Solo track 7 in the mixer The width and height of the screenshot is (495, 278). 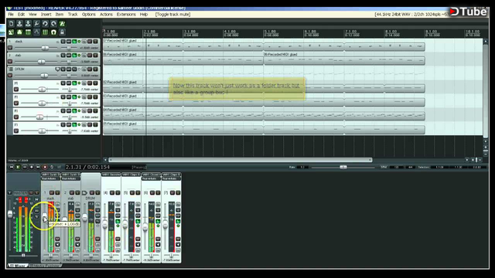click(x=178, y=192)
